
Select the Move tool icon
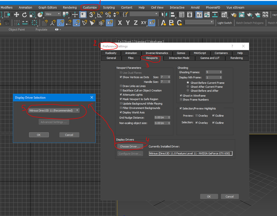tap(17, 15)
